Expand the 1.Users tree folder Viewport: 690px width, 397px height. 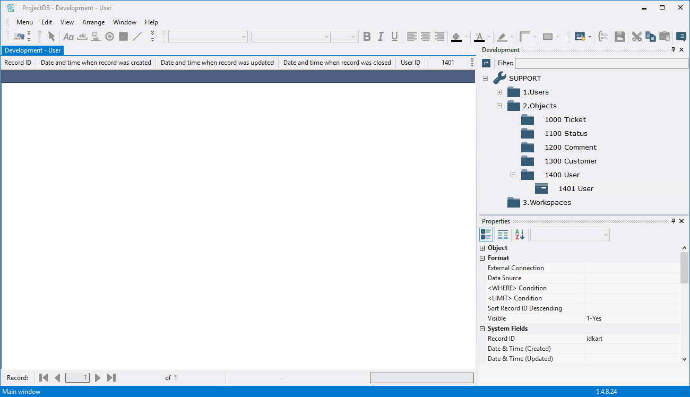tap(499, 92)
